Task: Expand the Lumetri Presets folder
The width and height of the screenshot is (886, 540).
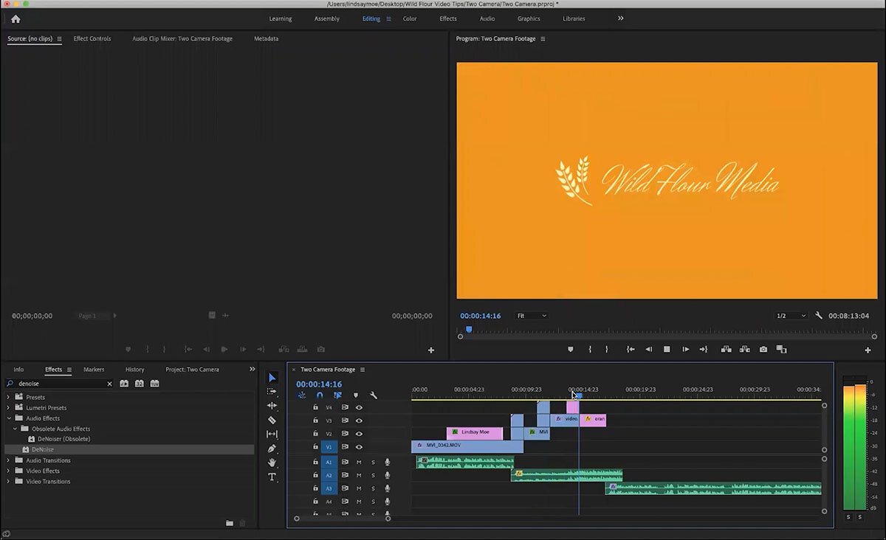Action: (9, 407)
